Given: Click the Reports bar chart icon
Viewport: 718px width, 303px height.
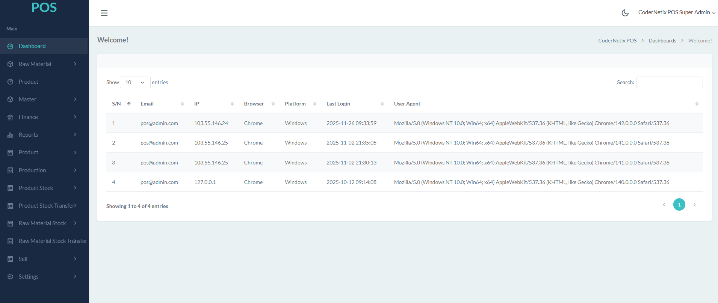Looking at the screenshot, I should click(x=11, y=135).
